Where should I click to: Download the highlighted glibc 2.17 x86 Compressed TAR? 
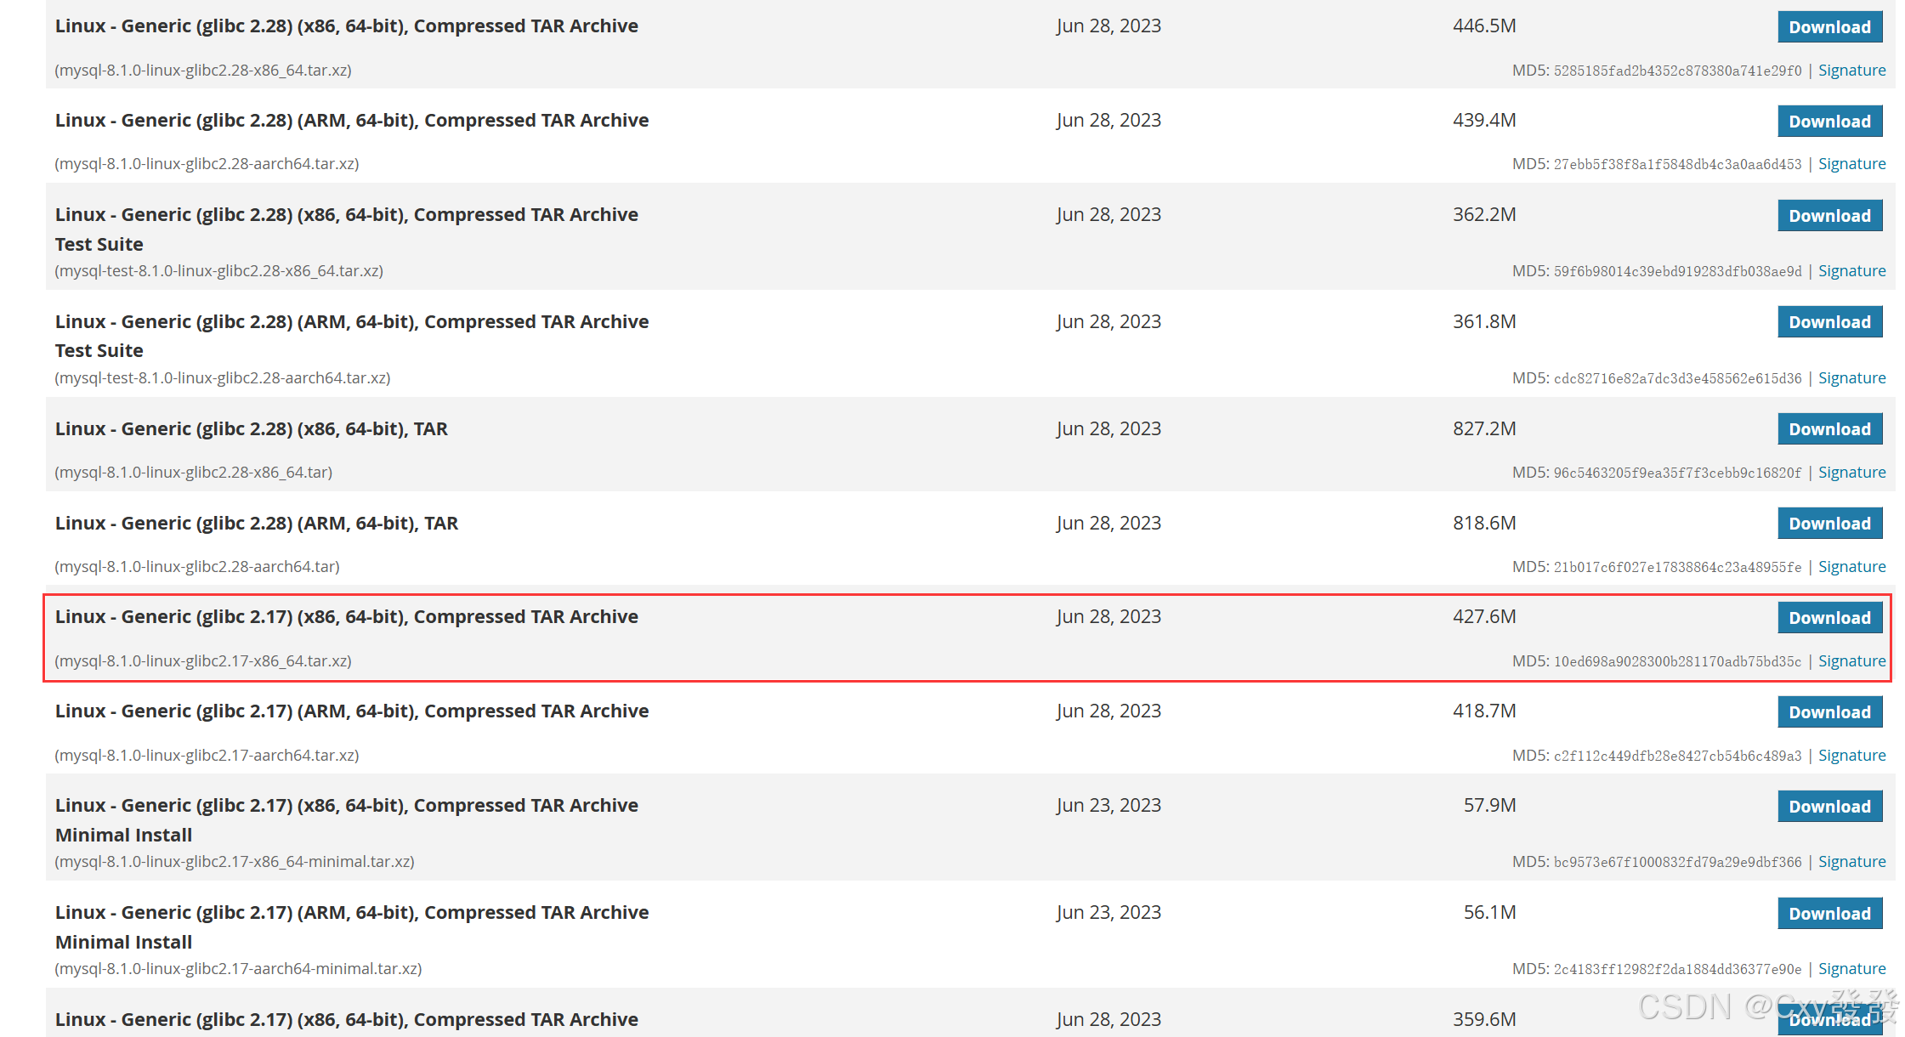[x=1828, y=618]
